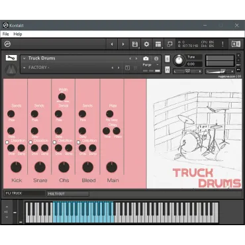Expand the Truck Drums instrument name dropdown
245x245 pixels.
tap(24, 58)
